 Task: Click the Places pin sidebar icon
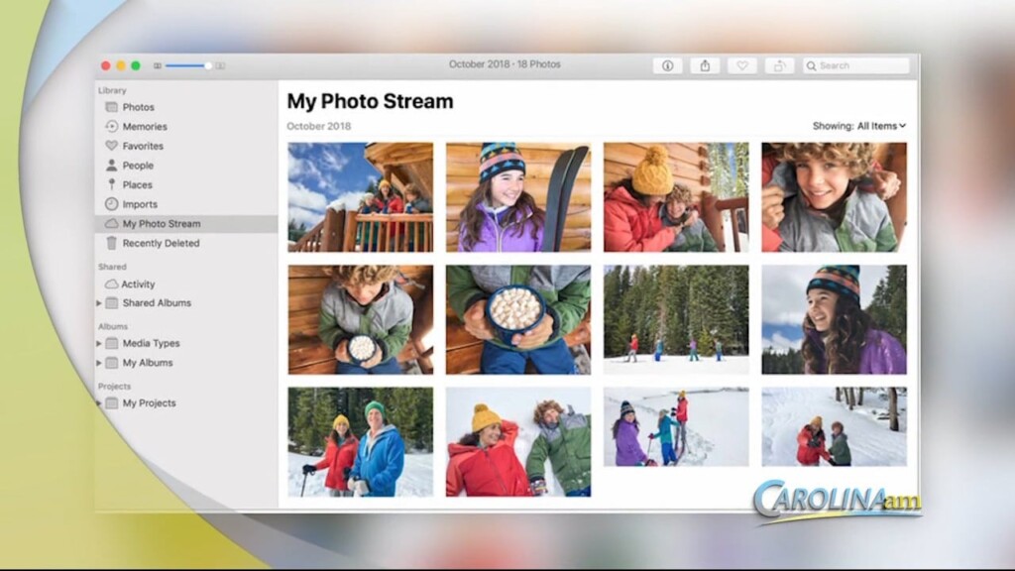coord(111,184)
